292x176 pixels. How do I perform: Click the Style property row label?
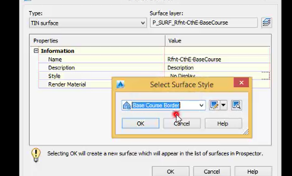(54, 76)
